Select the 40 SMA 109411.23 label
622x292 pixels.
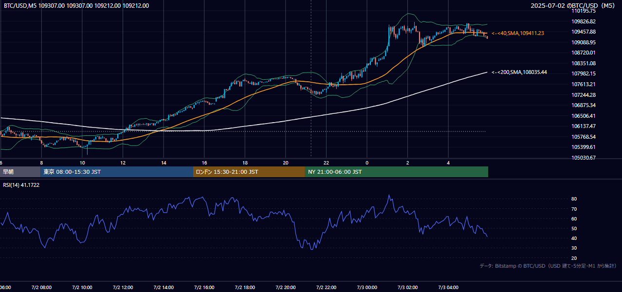pyautogui.click(x=518, y=33)
